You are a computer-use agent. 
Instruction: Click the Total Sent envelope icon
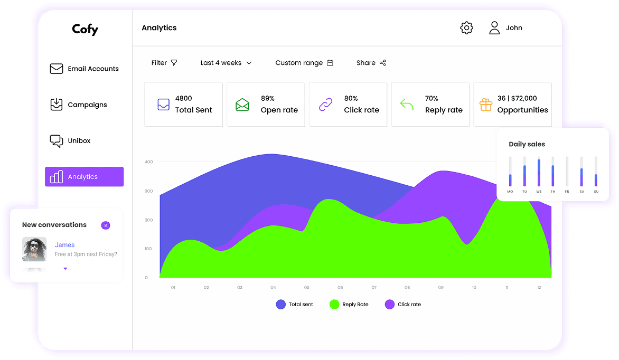164,104
